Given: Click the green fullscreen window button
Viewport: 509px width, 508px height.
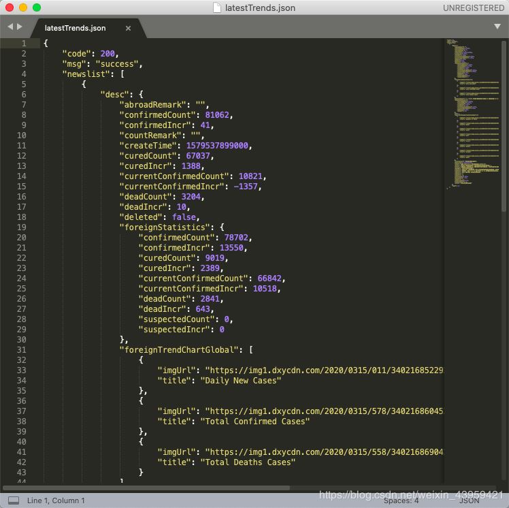Looking at the screenshot, I should click(37, 7).
